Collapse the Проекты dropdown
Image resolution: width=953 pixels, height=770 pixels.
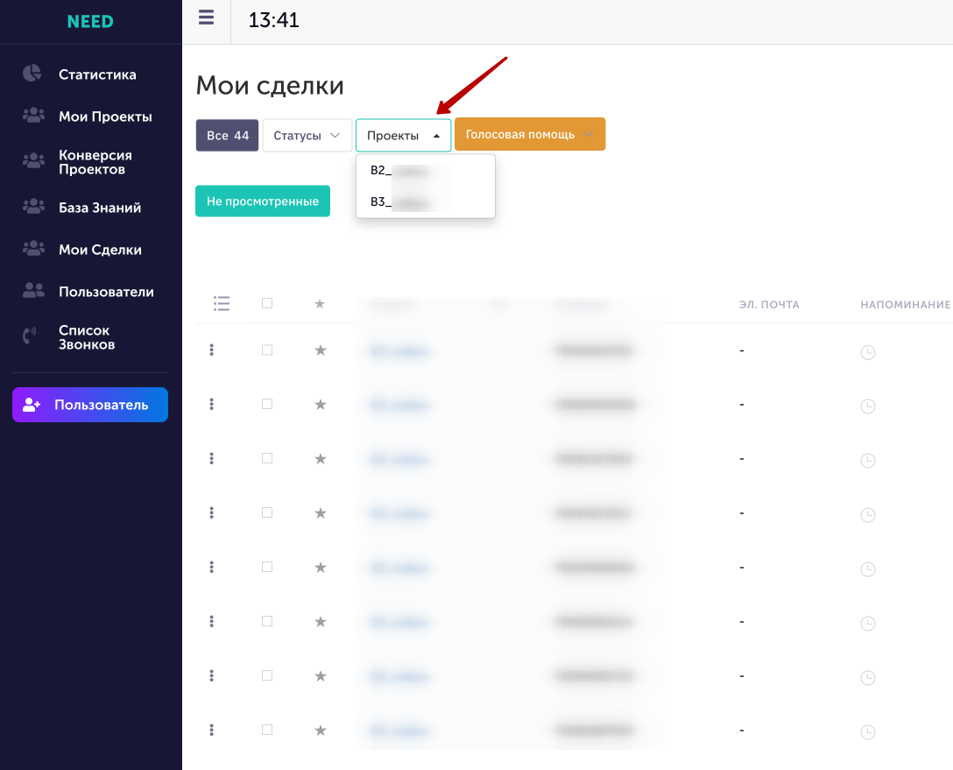pos(404,136)
